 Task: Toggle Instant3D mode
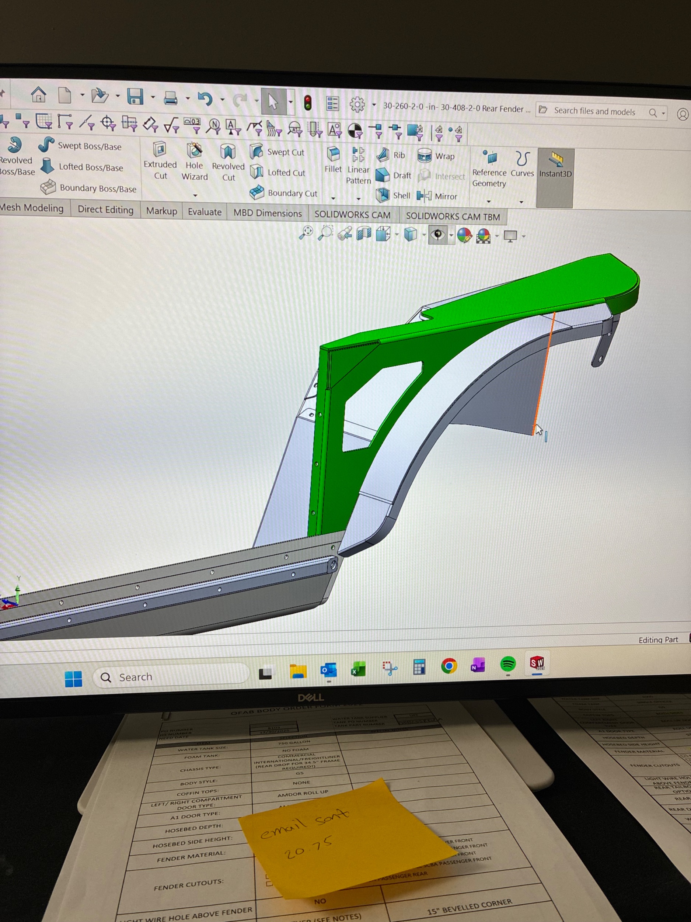[x=555, y=165]
